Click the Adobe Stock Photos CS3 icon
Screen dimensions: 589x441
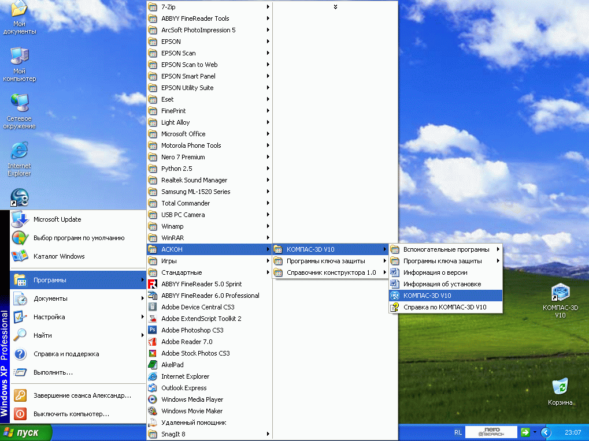coord(153,353)
